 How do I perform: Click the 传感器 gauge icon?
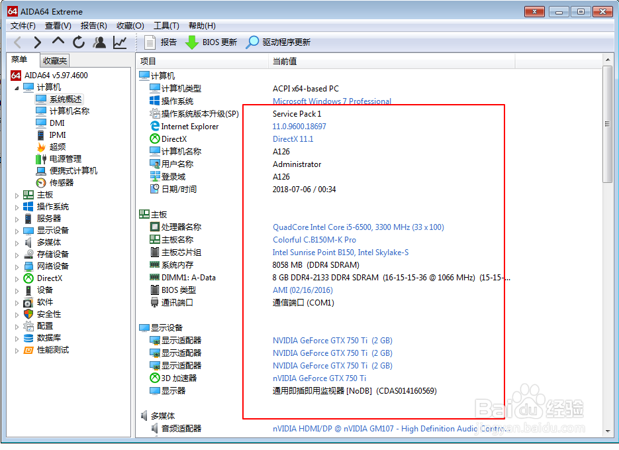pyautogui.click(x=41, y=183)
